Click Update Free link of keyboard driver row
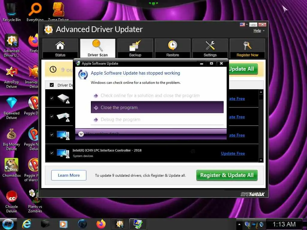Viewport: 307px width, 230px height. [237, 117]
